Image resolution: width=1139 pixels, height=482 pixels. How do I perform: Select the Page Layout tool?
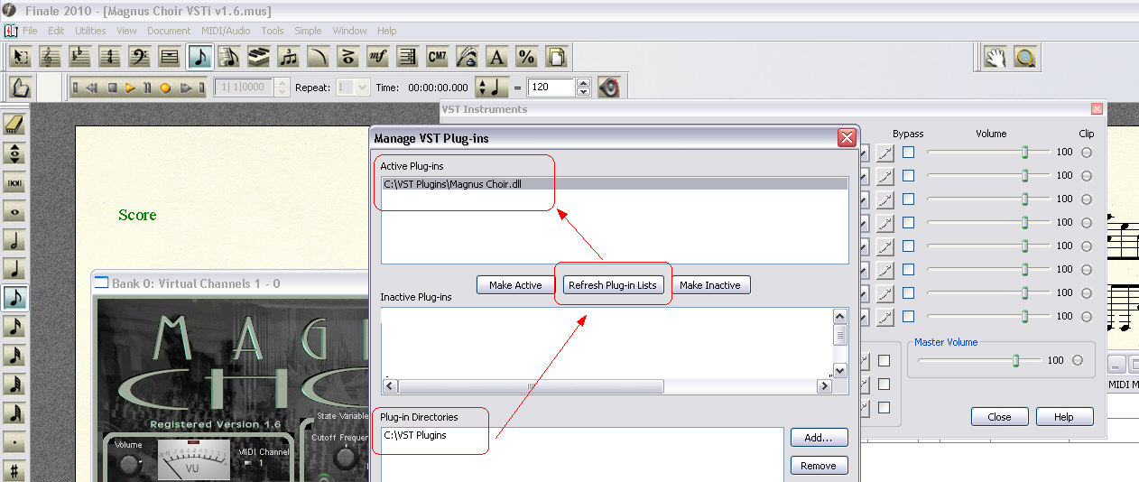557,57
